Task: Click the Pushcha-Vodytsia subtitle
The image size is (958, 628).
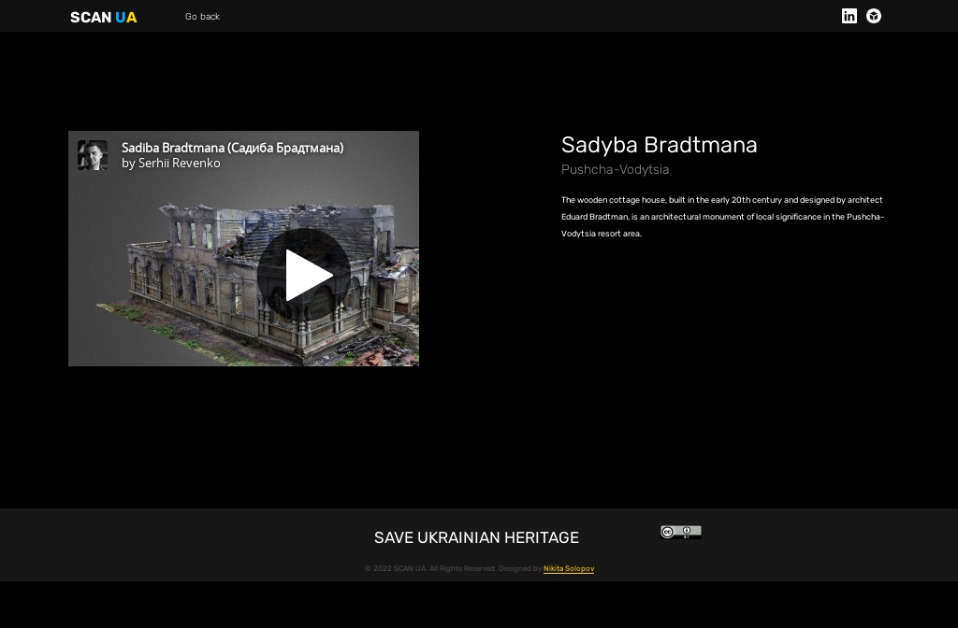Action: (615, 169)
